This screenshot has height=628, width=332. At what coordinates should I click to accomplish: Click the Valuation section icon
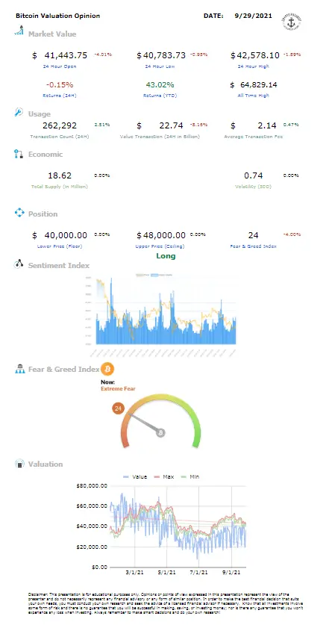pyautogui.click(x=19, y=464)
